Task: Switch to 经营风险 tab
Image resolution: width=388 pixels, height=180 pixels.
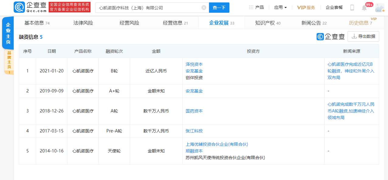Action: (x=129, y=23)
